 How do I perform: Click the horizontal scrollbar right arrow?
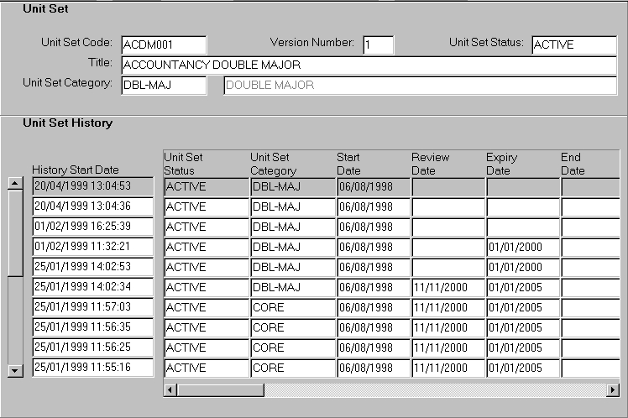tap(613, 390)
